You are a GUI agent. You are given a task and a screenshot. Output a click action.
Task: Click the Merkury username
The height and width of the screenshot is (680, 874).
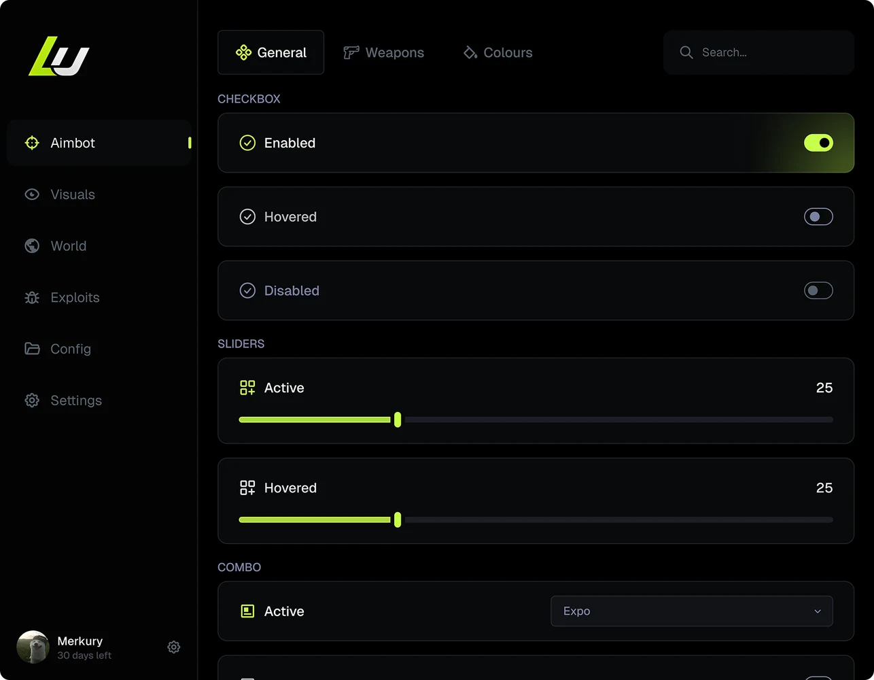tap(80, 641)
